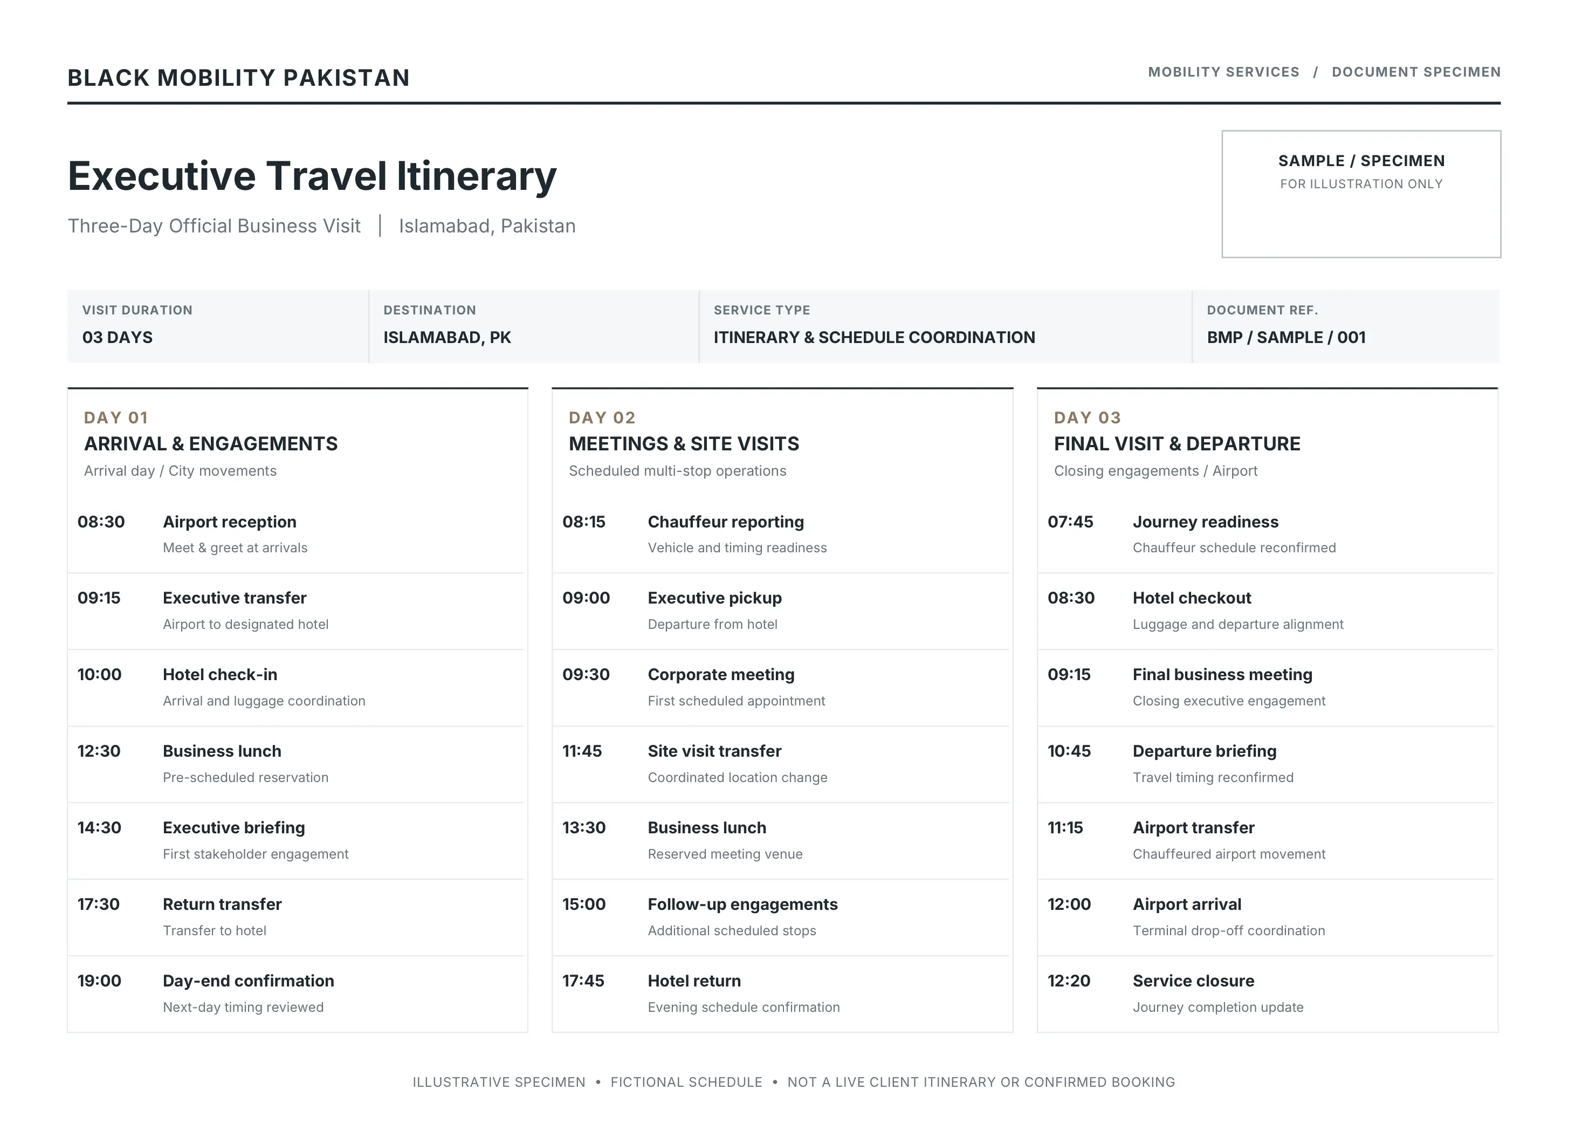Select the MEETINGS & SITE VISITS heading
Screen dimensions: 1589x1124
(684, 444)
